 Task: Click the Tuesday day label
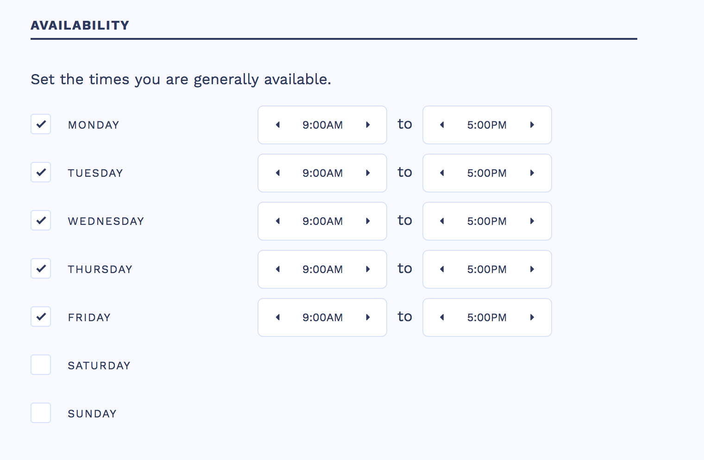coord(95,173)
